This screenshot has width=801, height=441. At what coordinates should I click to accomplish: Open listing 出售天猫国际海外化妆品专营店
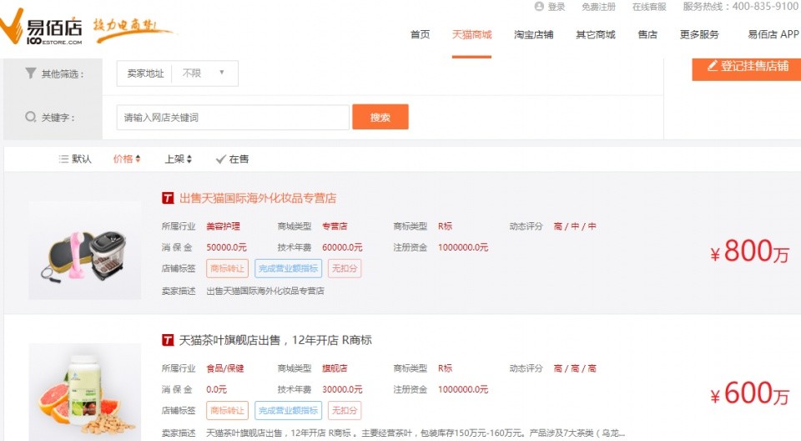coord(258,199)
